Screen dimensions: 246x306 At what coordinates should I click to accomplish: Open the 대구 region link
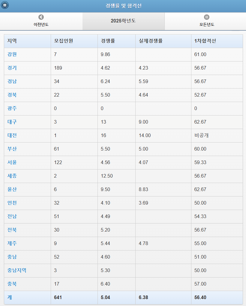pos(12,122)
